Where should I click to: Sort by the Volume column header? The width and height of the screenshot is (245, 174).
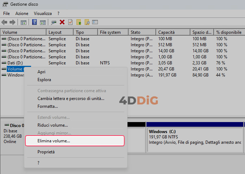click(x=24, y=32)
